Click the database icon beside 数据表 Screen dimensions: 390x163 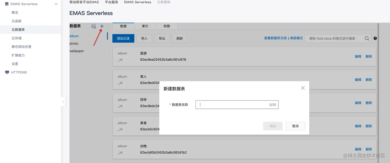click(x=94, y=26)
